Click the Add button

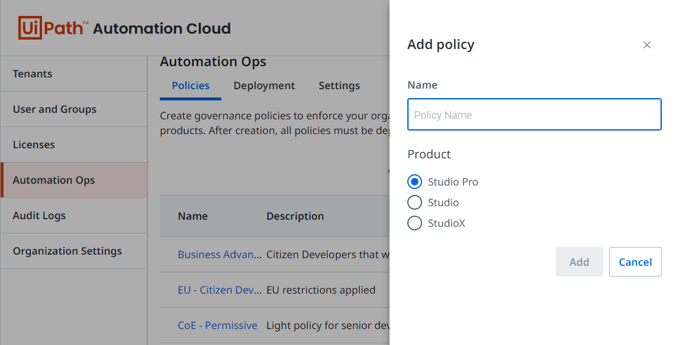pyautogui.click(x=579, y=262)
